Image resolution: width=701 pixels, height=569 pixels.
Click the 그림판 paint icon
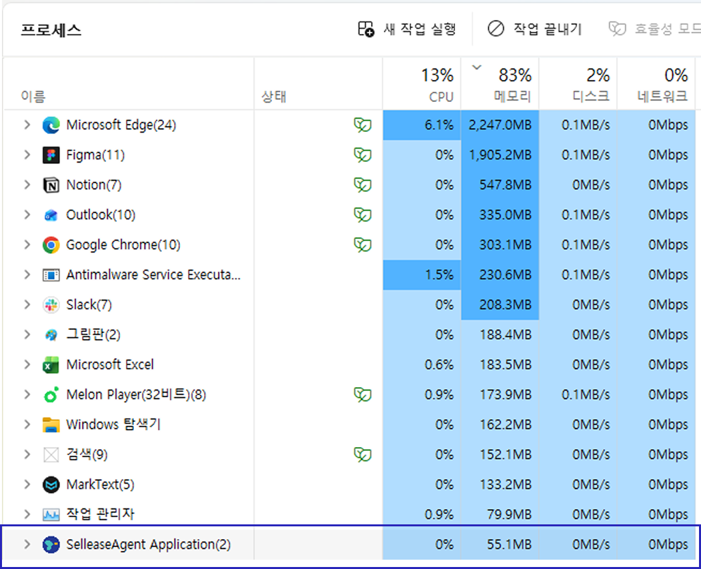[x=51, y=334]
